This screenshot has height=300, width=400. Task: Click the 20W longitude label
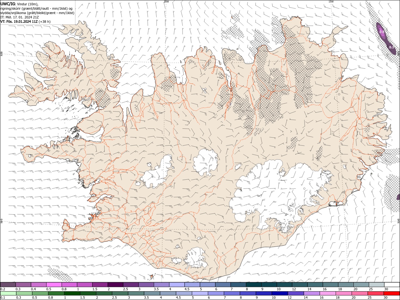[x=166, y=2]
